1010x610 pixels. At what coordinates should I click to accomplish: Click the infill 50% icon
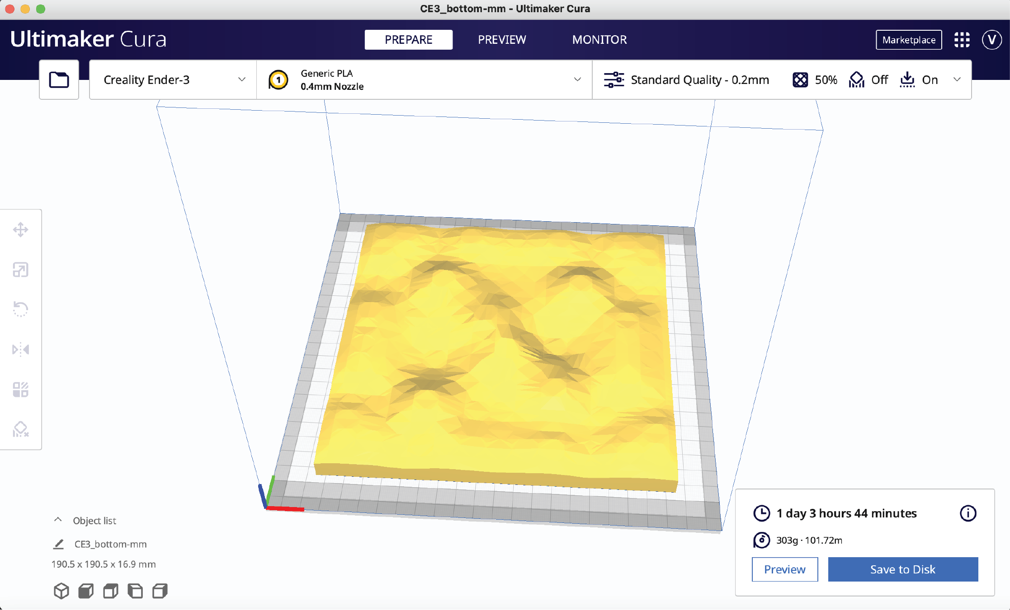point(800,80)
